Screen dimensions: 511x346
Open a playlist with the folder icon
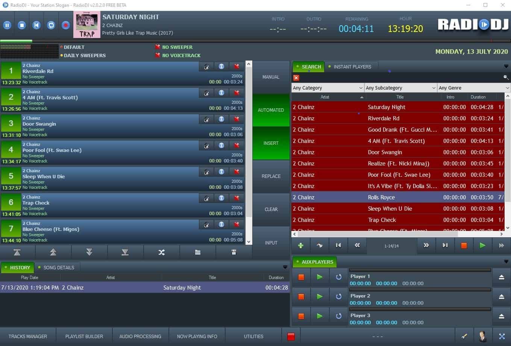coord(197,252)
